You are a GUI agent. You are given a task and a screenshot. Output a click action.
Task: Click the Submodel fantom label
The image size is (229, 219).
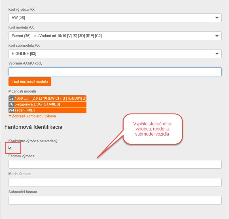pos(23,192)
